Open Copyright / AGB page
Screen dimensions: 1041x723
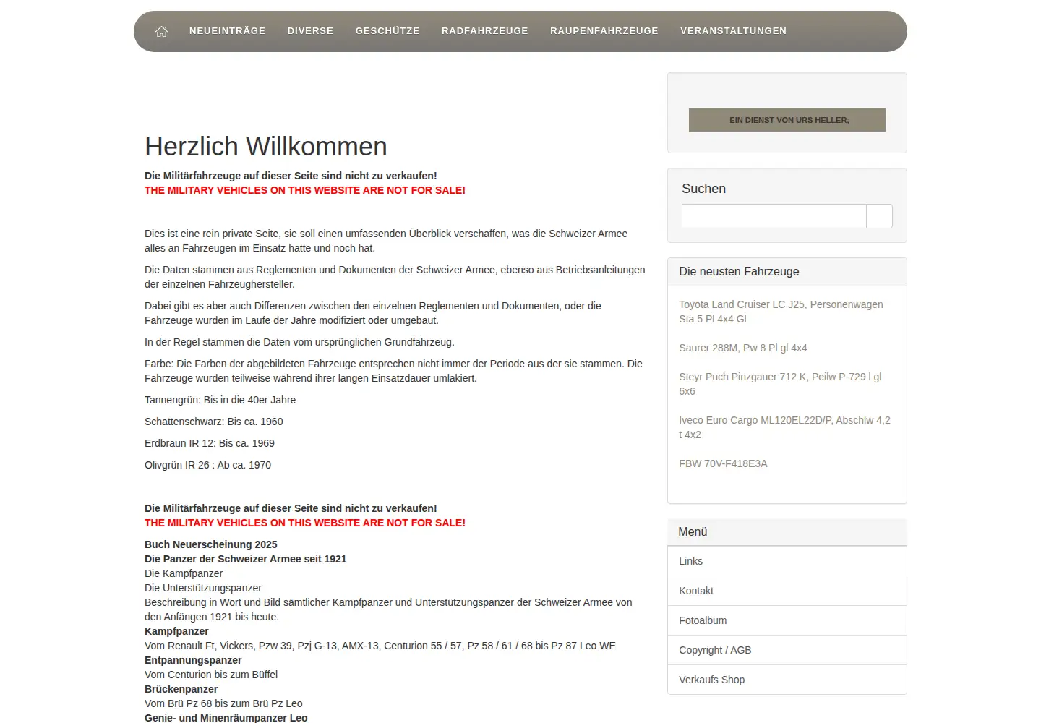click(x=787, y=650)
